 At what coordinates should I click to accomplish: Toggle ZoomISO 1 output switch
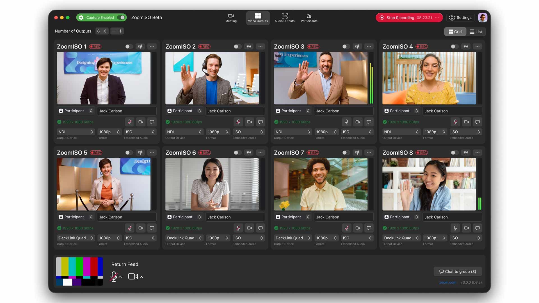point(129,47)
